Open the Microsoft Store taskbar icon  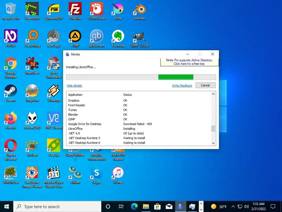point(157,206)
